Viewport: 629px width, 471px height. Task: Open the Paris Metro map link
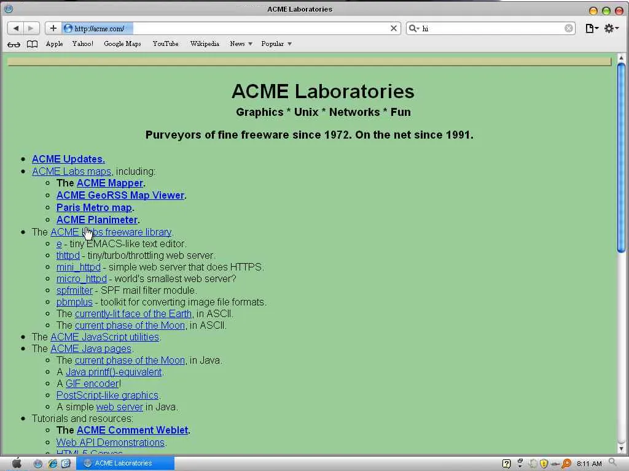94,207
